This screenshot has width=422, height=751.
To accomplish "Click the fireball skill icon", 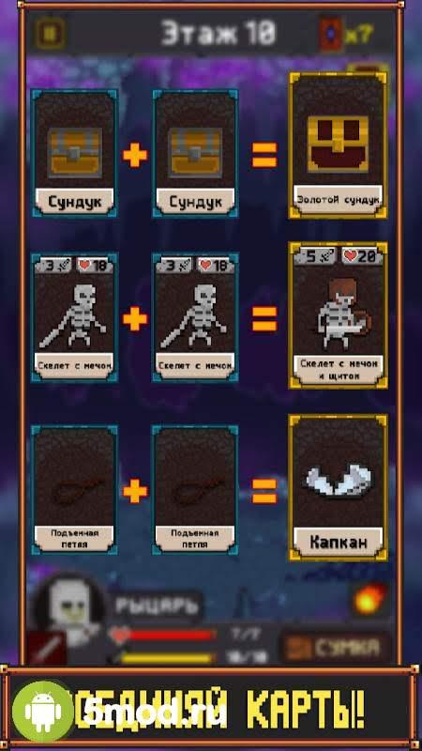I will tap(369, 600).
